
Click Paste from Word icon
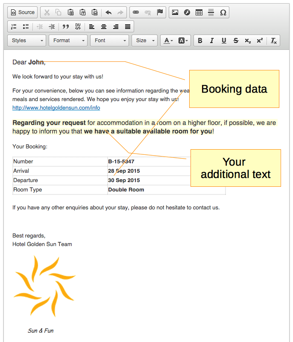pos(95,12)
